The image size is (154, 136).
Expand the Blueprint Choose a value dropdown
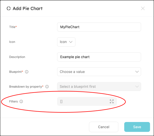tap(99, 72)
